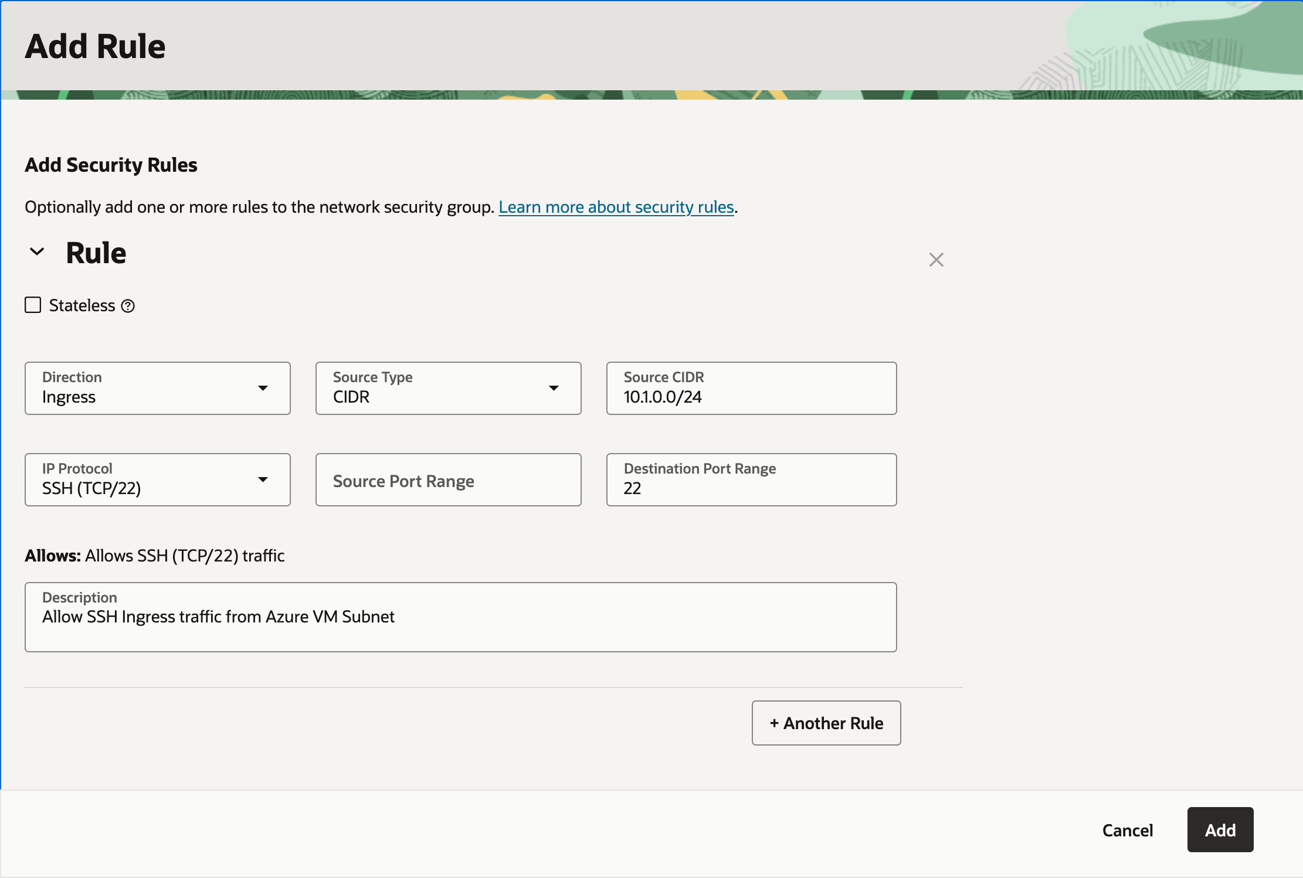The image size is (1303, 878).
Task: Edit the Destination Port Range value
Action: [751, 488]
